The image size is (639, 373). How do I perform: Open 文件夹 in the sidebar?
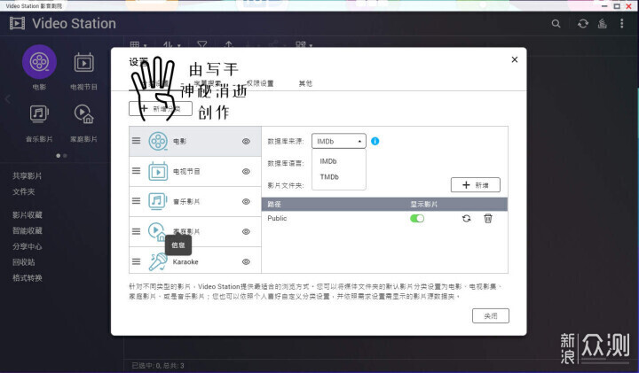coord(23,191)
